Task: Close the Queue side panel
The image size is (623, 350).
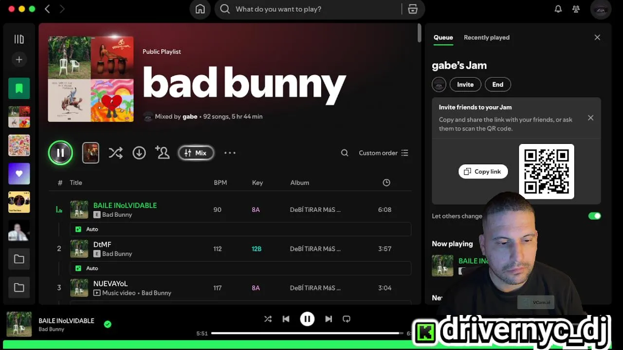Action: click(x=597, y=37)
